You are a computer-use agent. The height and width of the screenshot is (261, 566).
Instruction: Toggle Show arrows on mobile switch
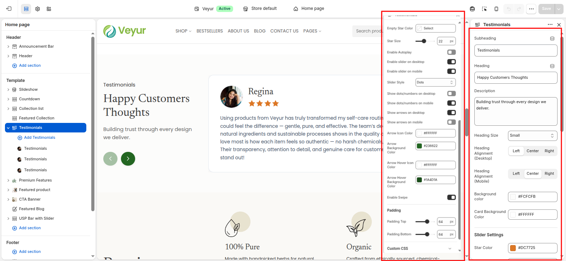(x=451, y=122)
